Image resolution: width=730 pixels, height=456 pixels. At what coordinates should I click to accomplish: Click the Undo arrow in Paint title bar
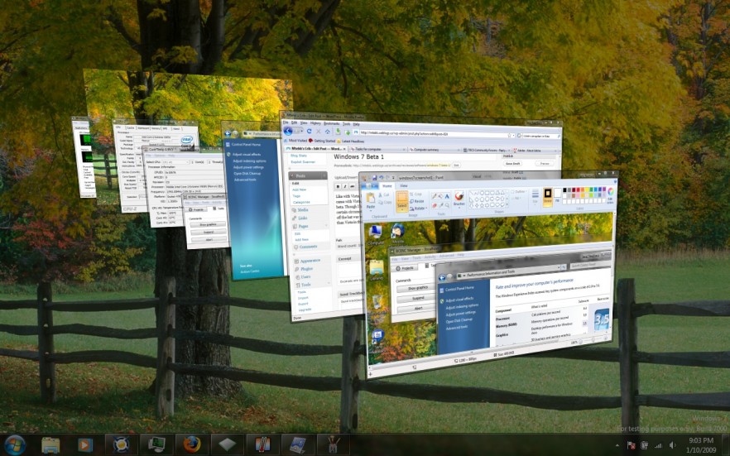coord(382,178)
